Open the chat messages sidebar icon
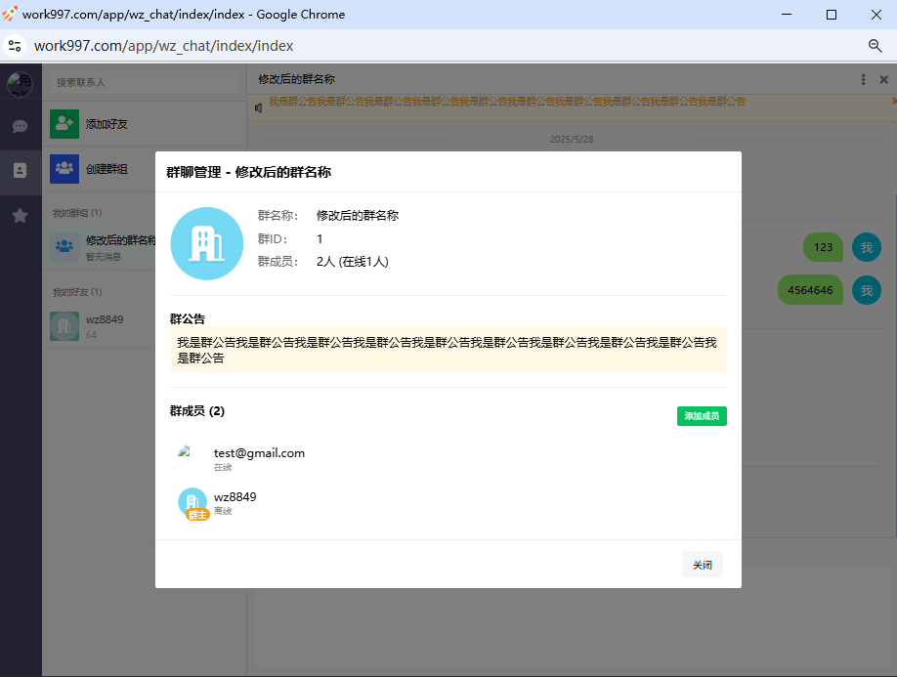This screenshot has width=897, height=677. [20, 126]
